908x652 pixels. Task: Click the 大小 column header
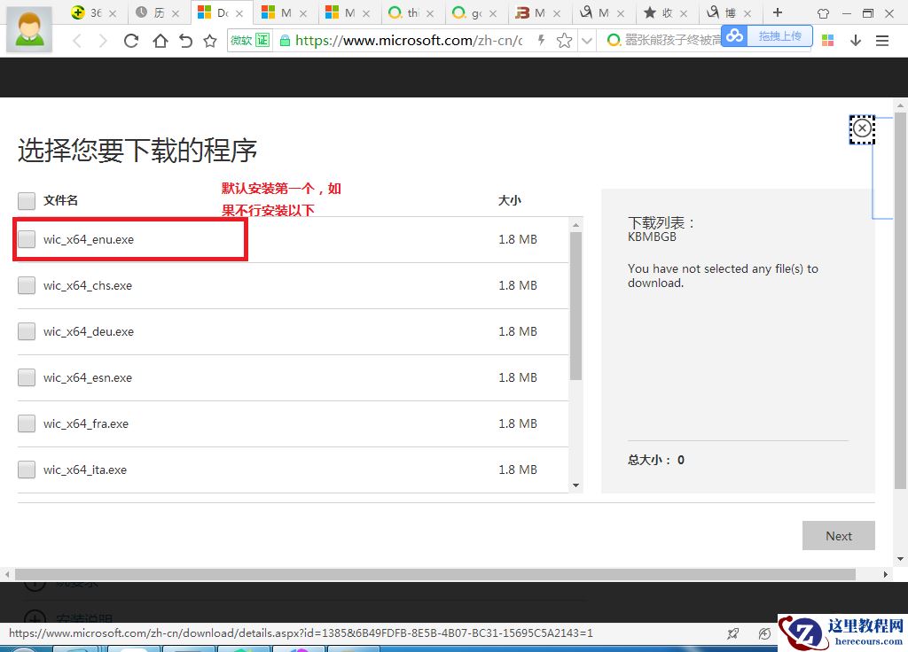tap(510, 200)
